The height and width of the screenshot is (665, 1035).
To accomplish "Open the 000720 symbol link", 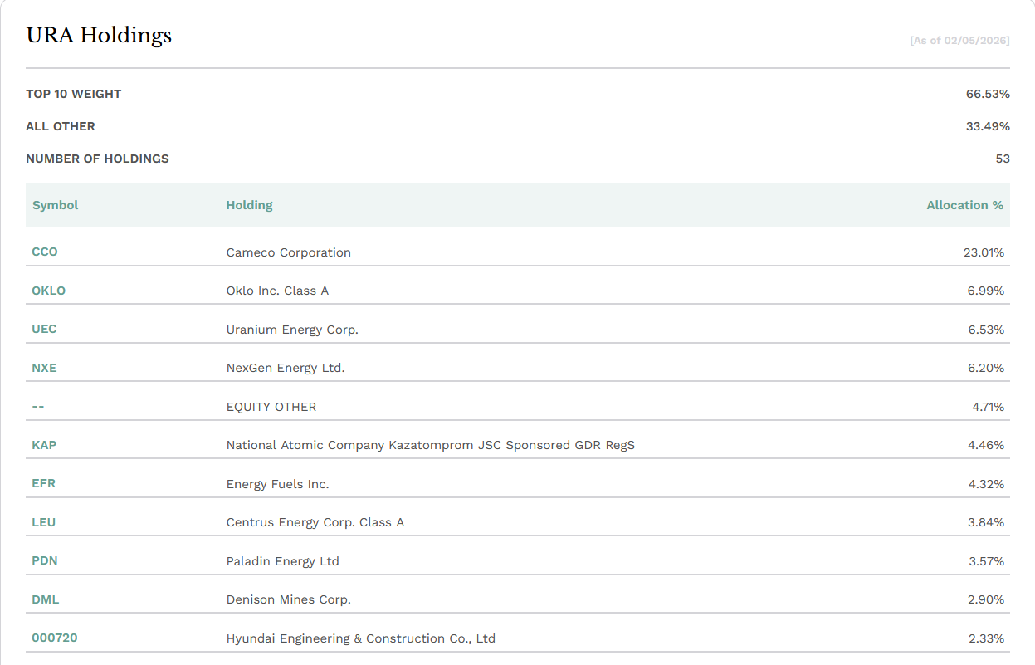I will (x=55, y=638).
